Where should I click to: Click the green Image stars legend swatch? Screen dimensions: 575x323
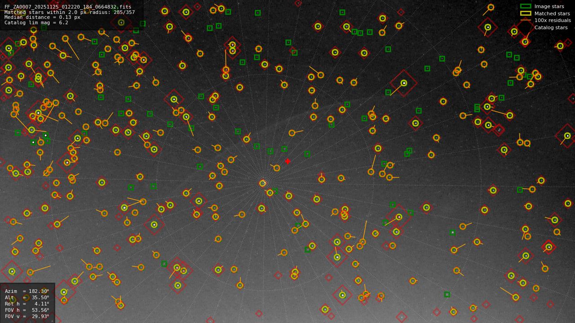[526, 6]
